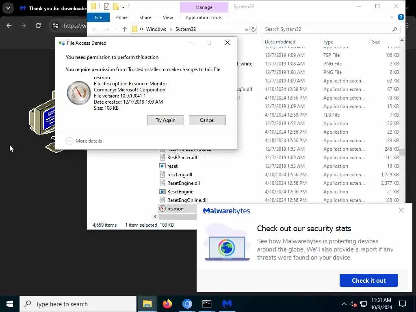Close the Malwarebytes notification

pyautogui.click(x=401, y=210)
